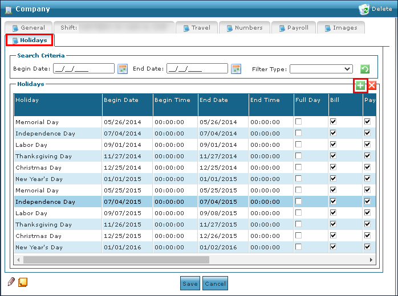The image size is (398, 296).
Task: Click the horizontal scrollbar of holidays table
Action: point(116,260)
